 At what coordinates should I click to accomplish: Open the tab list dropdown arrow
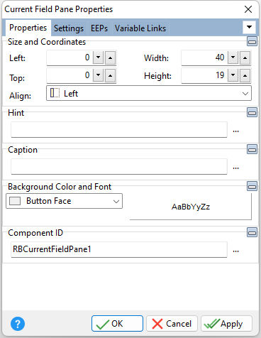coord(249,27)
